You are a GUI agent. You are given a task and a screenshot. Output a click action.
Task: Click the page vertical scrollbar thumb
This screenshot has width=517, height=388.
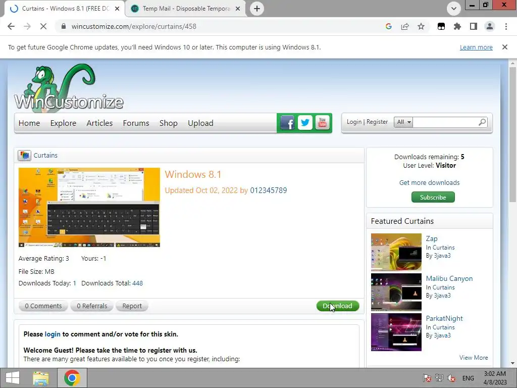[x=512, y=134]
